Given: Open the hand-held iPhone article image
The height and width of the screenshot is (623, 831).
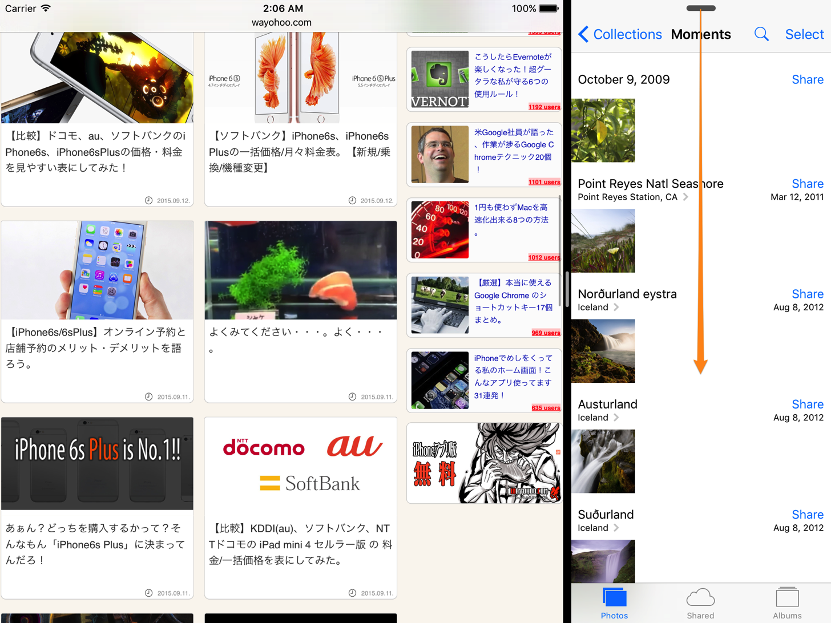Looking at the screenshot, I should tap(97, 270).
